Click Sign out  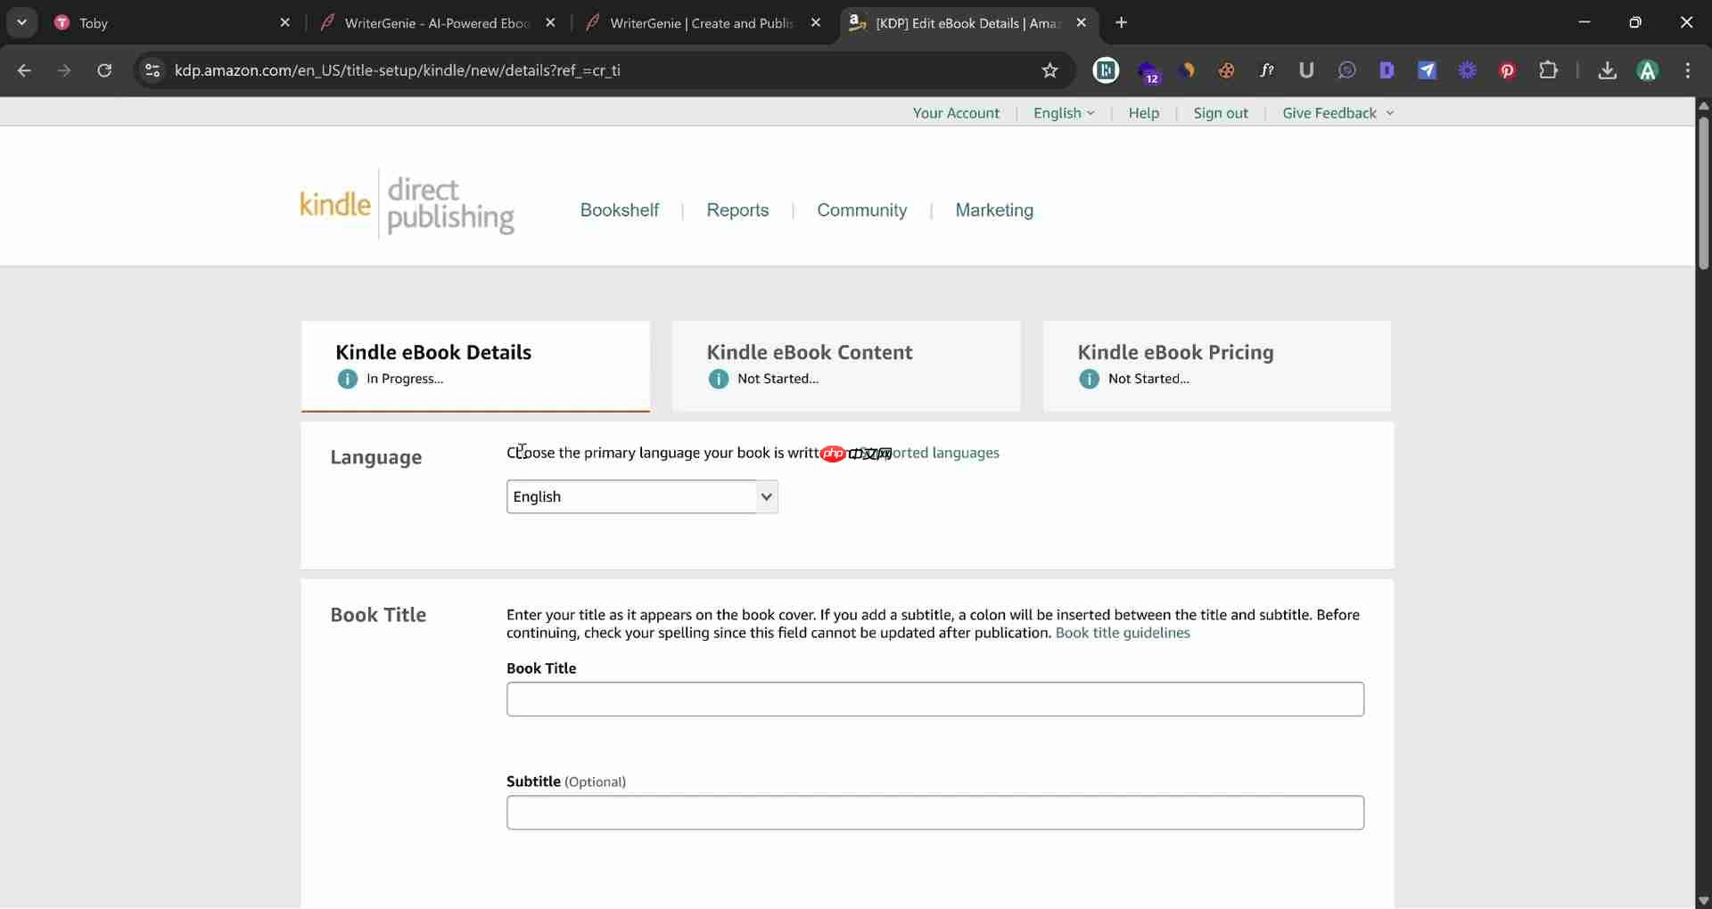[1221, 113]
